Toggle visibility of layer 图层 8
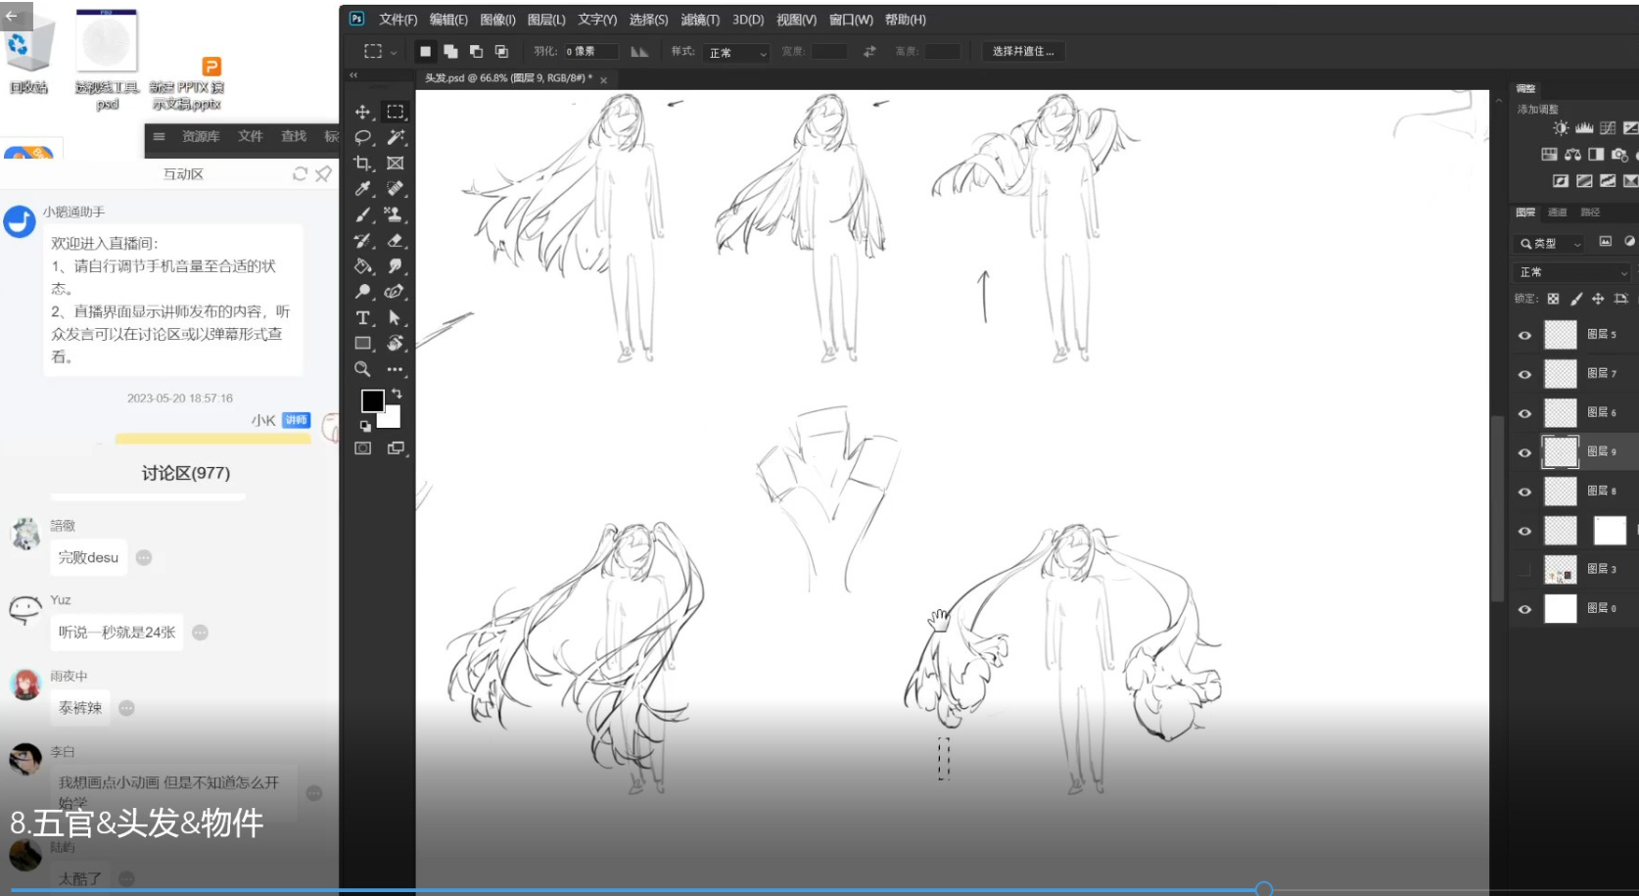This screenshot has width=1639, height=896. click(x=1524, y=492)
